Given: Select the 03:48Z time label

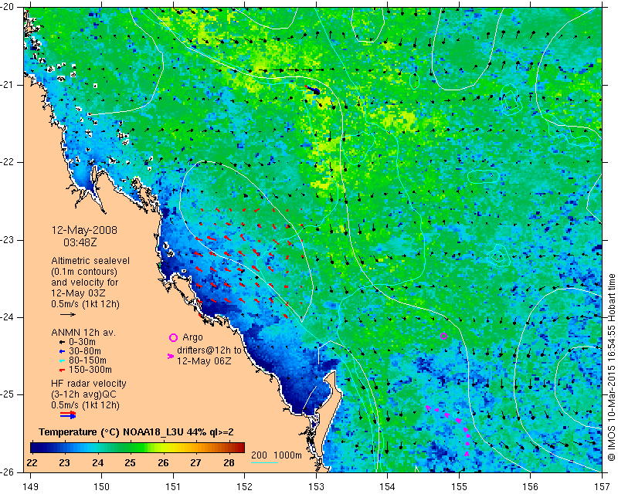Looking at the screenshot, I should point(80,242).
